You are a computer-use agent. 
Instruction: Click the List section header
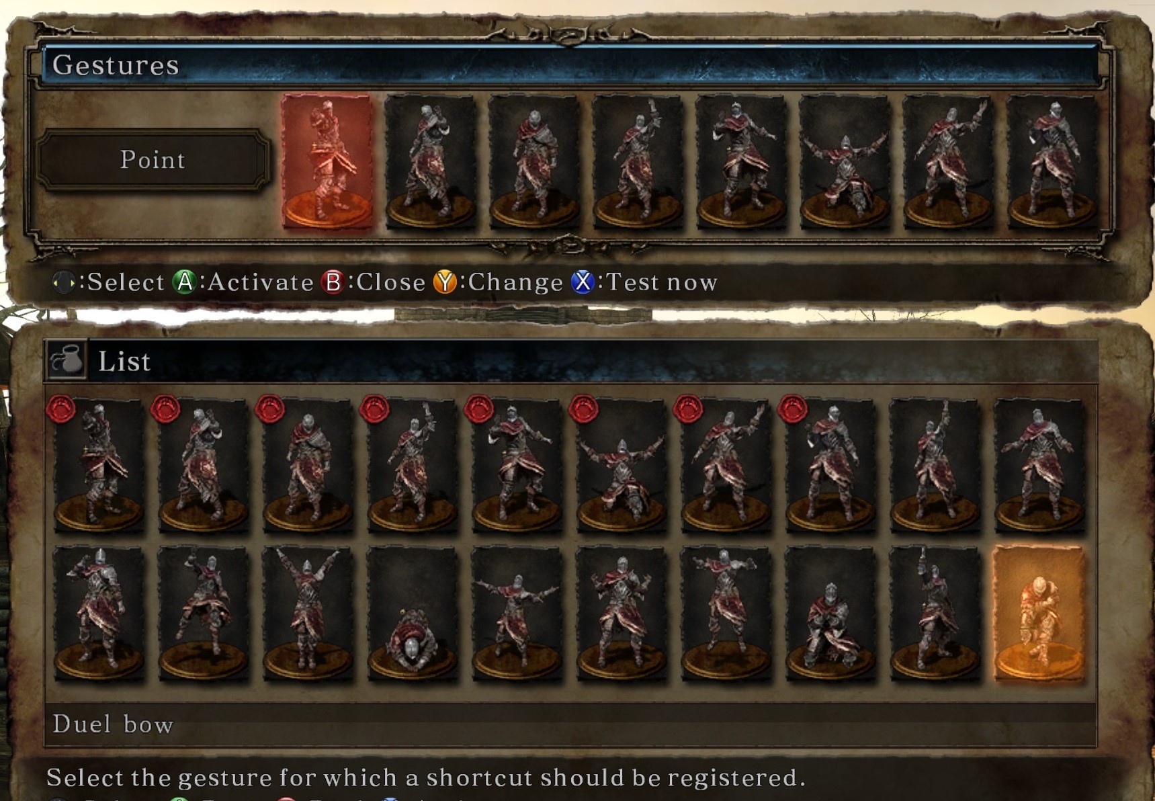click(x=570, y=360)
